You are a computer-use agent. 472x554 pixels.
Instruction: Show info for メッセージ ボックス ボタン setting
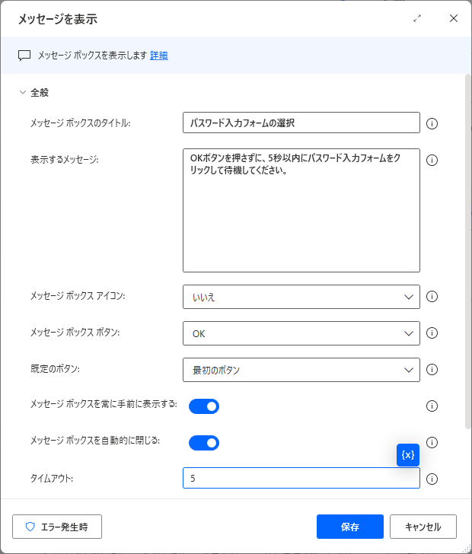pyautogui.click(x=432, y=333)
